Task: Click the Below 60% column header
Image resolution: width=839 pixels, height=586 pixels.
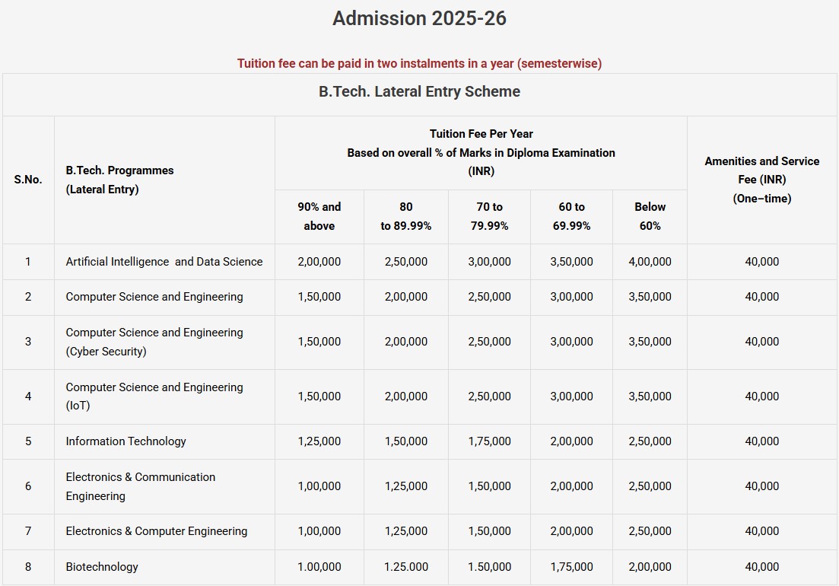Action: 650,216
